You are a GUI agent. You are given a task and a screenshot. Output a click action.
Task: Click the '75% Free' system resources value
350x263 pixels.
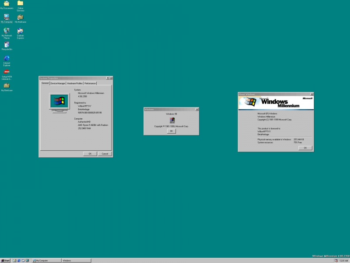(x=297, y=142)
